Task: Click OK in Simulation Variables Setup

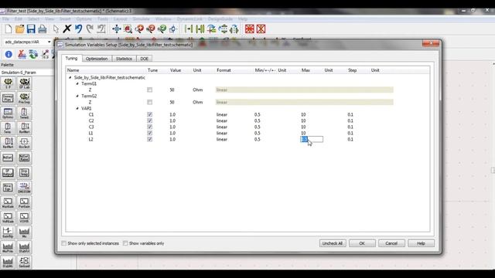Action: (x=362, y=243)
